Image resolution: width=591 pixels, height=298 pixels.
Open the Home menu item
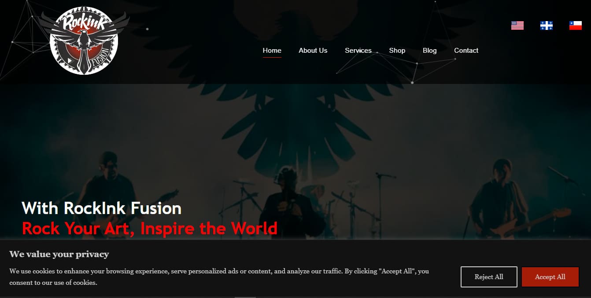point(272,51)
